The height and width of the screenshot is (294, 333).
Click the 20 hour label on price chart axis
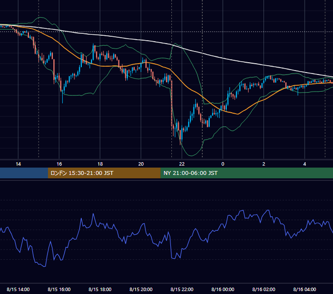(141, 164)
